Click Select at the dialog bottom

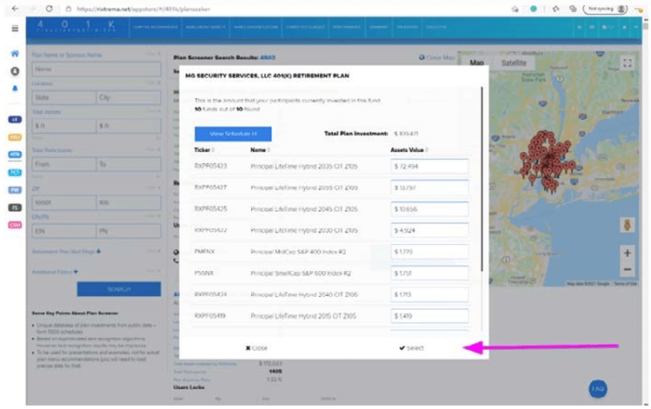(x=411, y=347)
